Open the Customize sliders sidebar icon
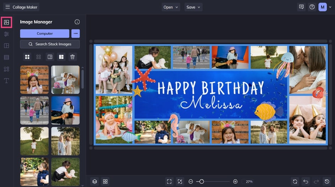The width and height of the screenshot is (335, 187). click(6, 34)
